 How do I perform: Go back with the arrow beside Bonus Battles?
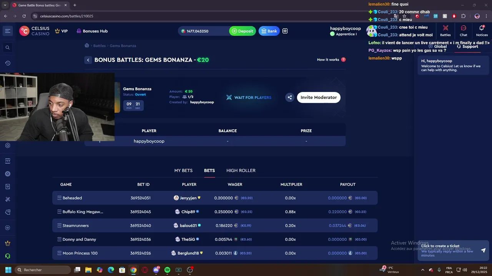(x=88, y=60)
